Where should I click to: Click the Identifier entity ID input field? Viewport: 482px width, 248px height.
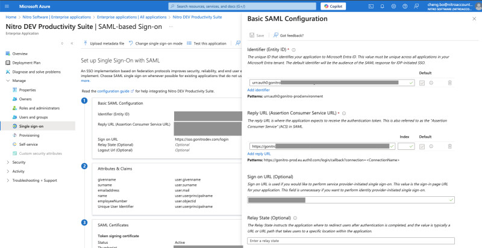332,82
